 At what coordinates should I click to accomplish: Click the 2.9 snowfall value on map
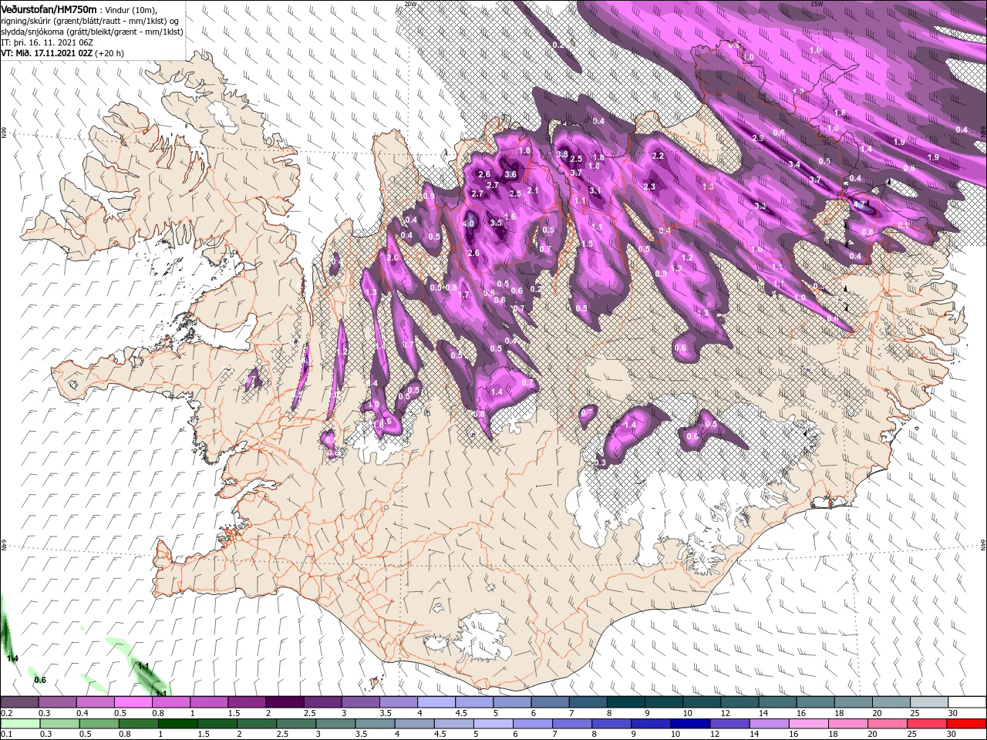coord(757,138)
